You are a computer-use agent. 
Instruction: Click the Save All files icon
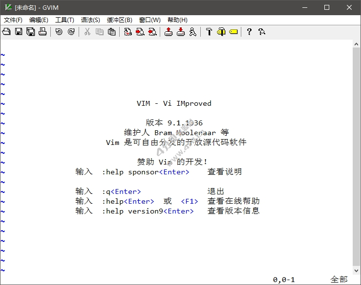pos(30,32)
